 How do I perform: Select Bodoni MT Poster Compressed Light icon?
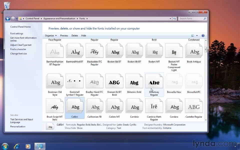174,51
